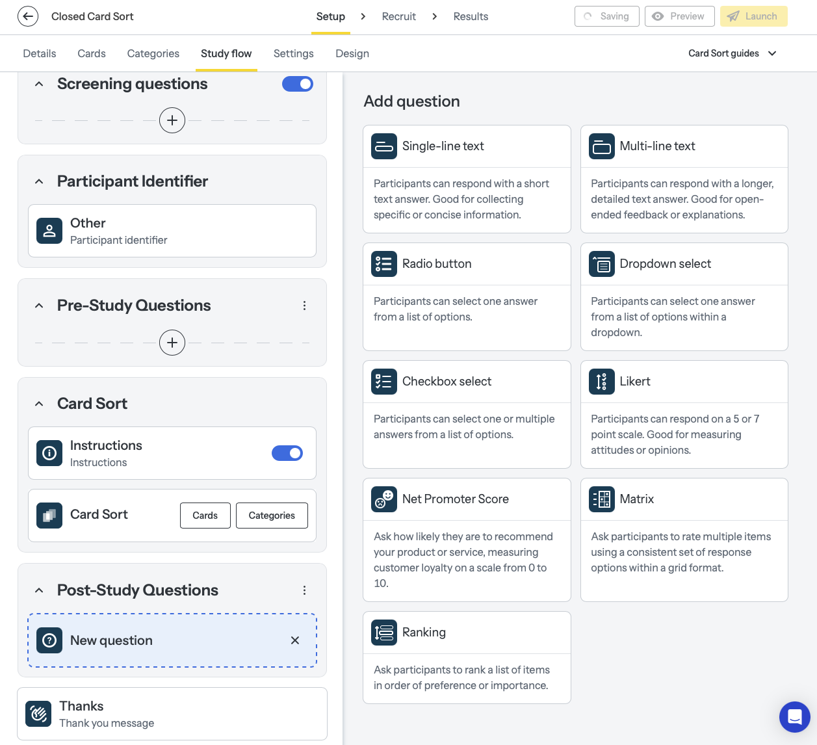The height and width of the screenshot is (745, 817).
Task: Open the Card Sort guides dropdown
Action: point(733,53)
